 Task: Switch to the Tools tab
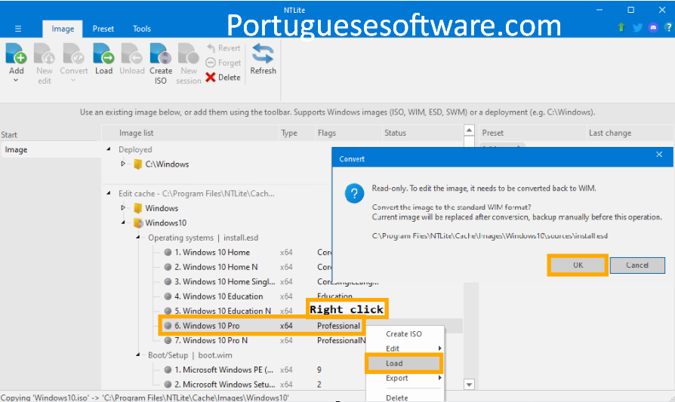[142, 29]
